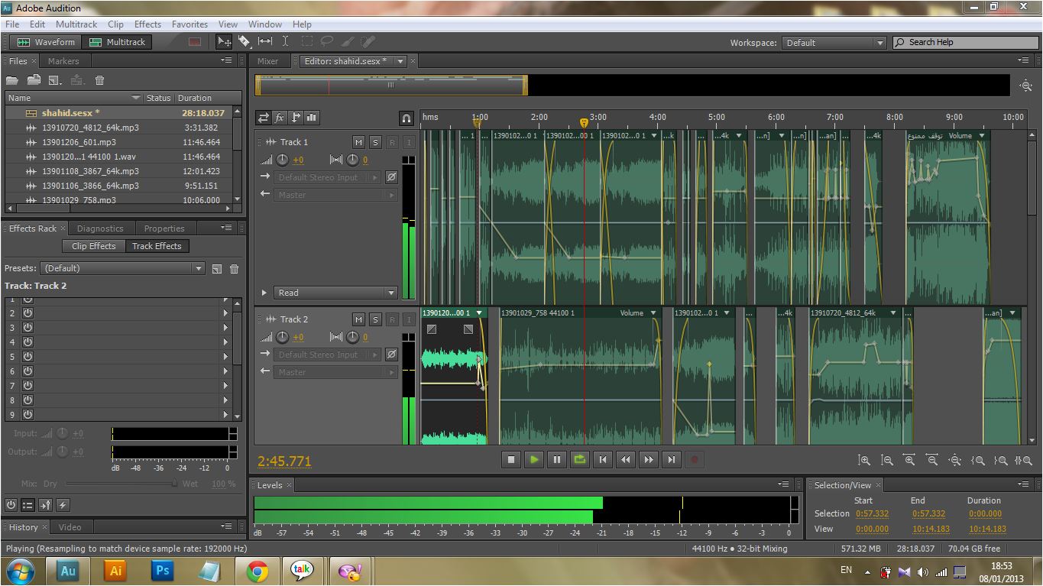Screen dimensions: 1043x586
Task: Switch to Multitrack view
Action: (117, 42)
